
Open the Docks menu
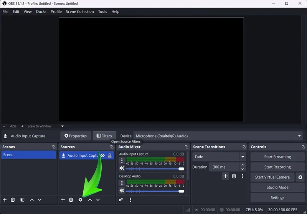[41, 12]
